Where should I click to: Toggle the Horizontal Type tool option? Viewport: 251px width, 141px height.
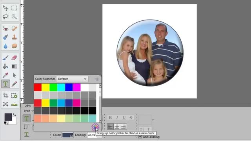[x=27, y=118]
